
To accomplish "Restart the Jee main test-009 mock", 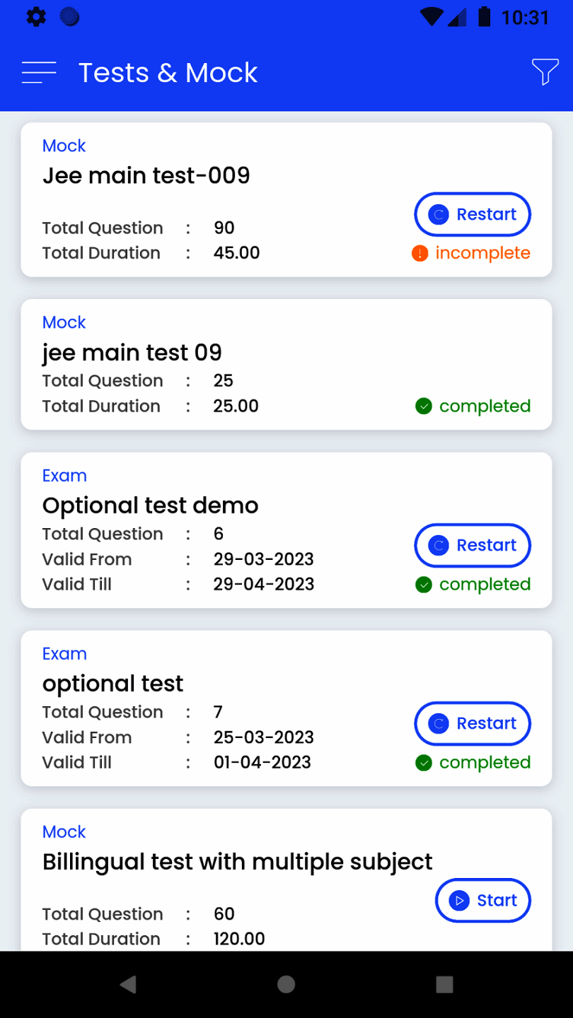I will pyautogui.click(x=473, y=214).
